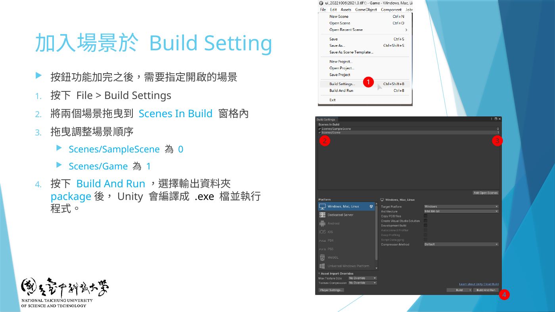Click Unity logo next to Windows, Mac, Linux
The width and height of the screenshot is (555, 312).
(371, 206)
